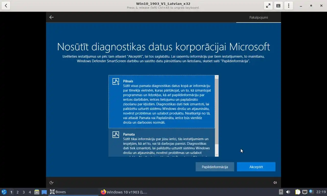The image size is (327, 196).
Task: Open the start menu in the taskbar
Action: pyautogui.click(x=4, y=192)
